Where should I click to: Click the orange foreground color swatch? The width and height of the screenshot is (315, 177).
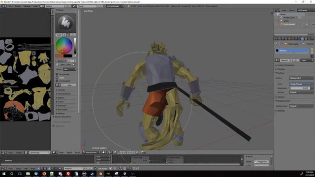pos(59,56)
